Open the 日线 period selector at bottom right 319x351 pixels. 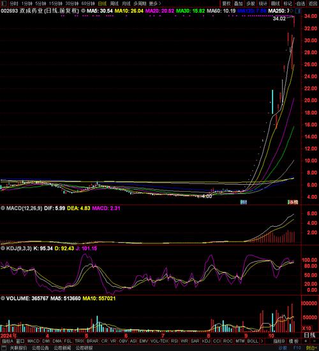310,335
